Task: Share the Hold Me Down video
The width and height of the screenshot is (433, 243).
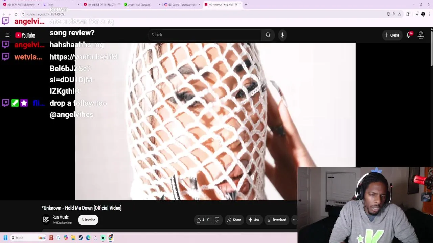Action: (234, 220)
